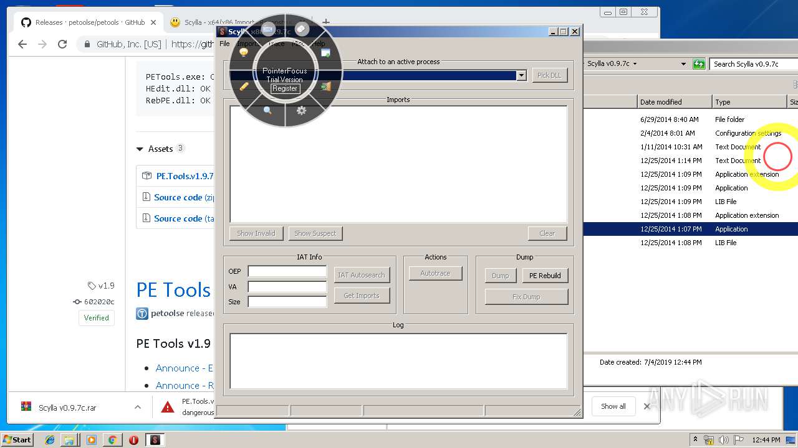Click the Opera icon in the taskbar
The height and width of the screenshot is (448, 798).
(133, 440)
